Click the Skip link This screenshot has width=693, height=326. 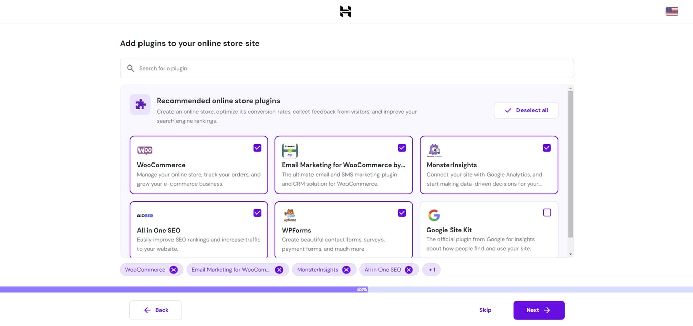pyautogui.click(x=485, y=310)
